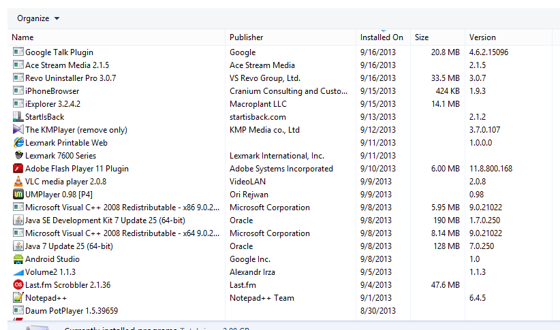Click version 3.7.0.107 cell
This screenshot has height=330, width=560.
484,130
